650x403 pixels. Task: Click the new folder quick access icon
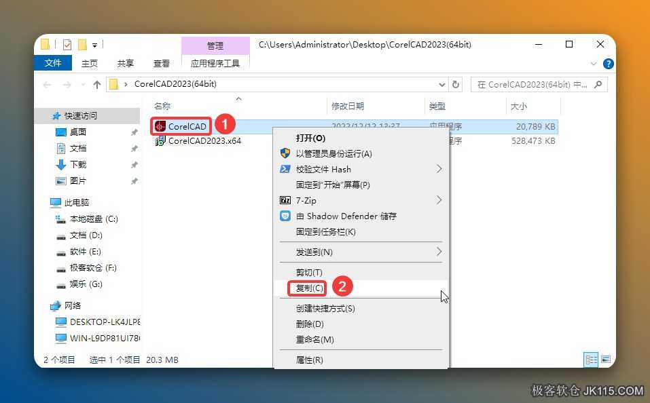pos(82,44)
